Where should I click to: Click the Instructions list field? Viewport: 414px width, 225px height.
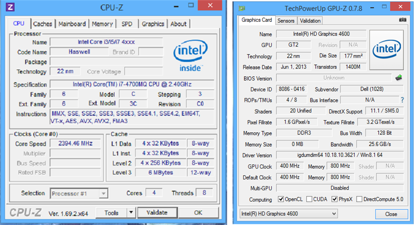pos(132,117)
